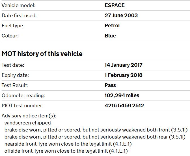
Task: Select the offside front Tyre worn advisory
Action: point(66,151)
